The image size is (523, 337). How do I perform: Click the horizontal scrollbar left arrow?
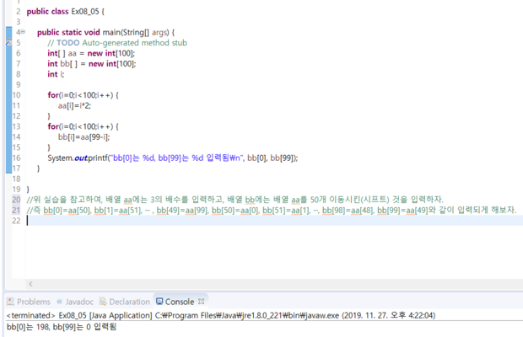[30, 284]
